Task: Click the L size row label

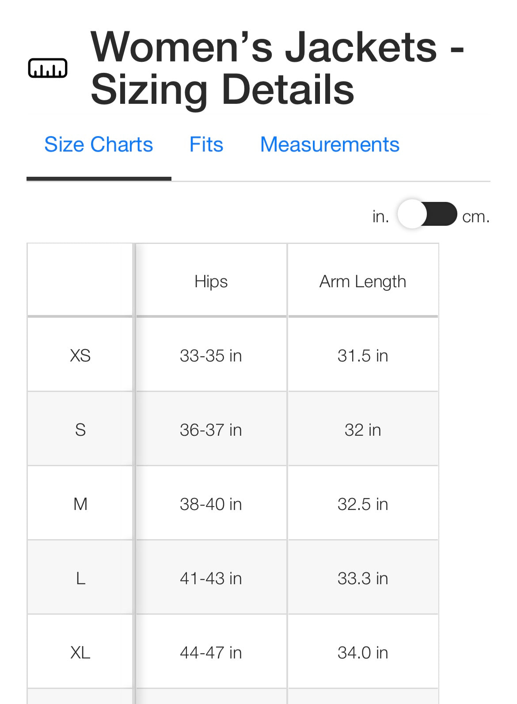Action: [80, 578]
